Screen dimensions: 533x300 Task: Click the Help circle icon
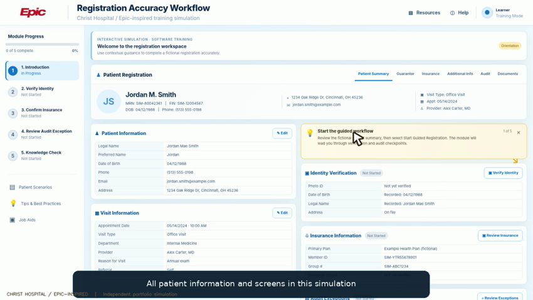click(452, 13)
